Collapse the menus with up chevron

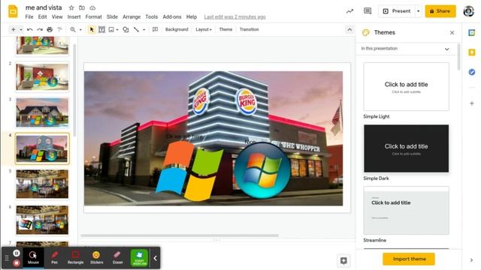[349, 29]
